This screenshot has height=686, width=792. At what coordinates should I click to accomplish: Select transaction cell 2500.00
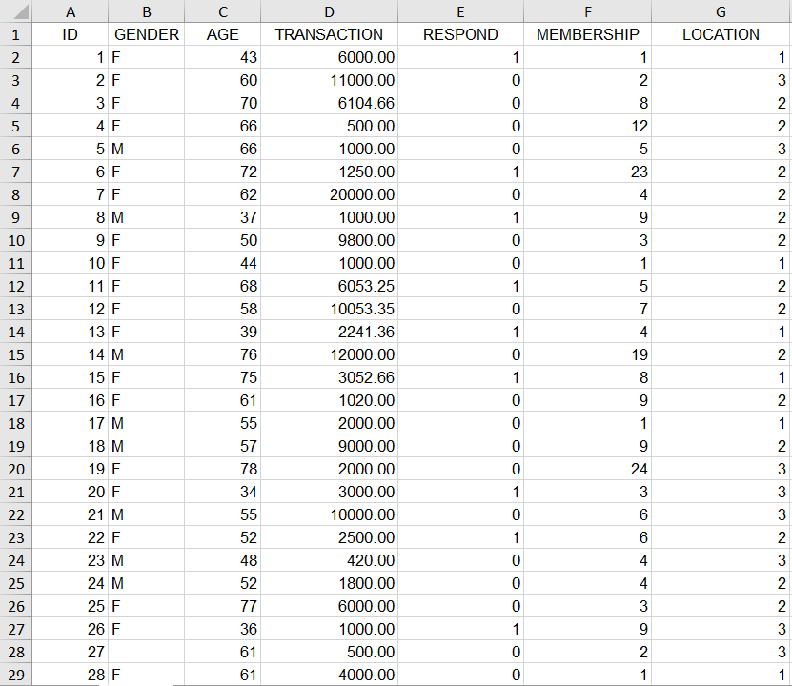pyautogui.click(x=329, y=537)
